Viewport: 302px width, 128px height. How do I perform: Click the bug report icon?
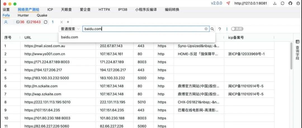pos(298,3)
